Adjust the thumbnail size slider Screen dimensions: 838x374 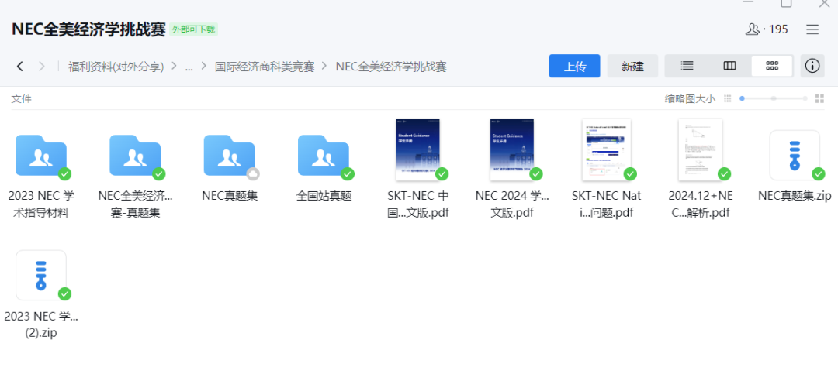pyautogui.click(x=774, y=98)
